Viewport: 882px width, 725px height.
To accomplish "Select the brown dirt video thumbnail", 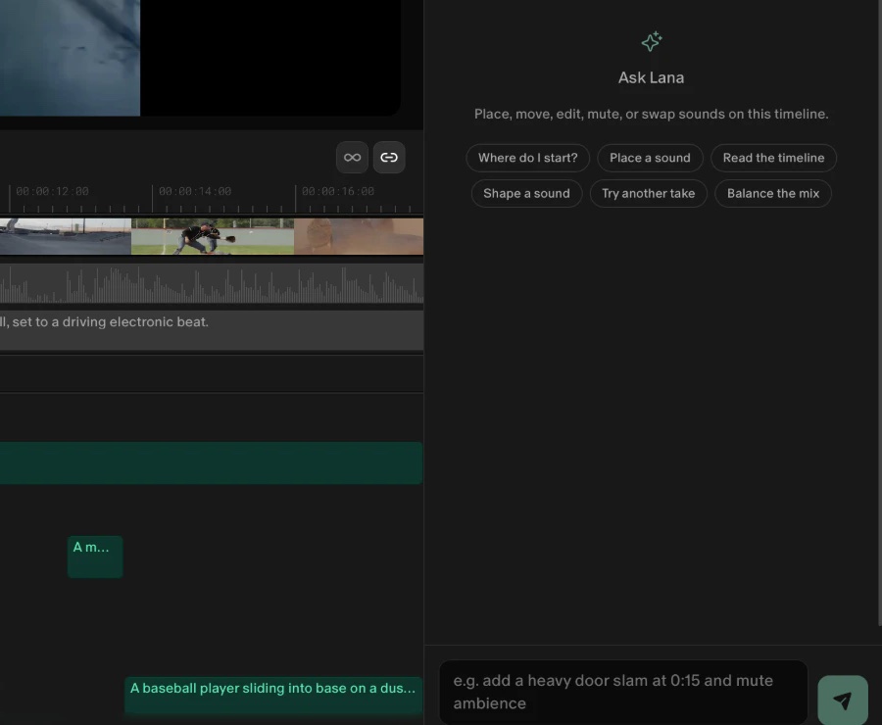I will 359,237.
